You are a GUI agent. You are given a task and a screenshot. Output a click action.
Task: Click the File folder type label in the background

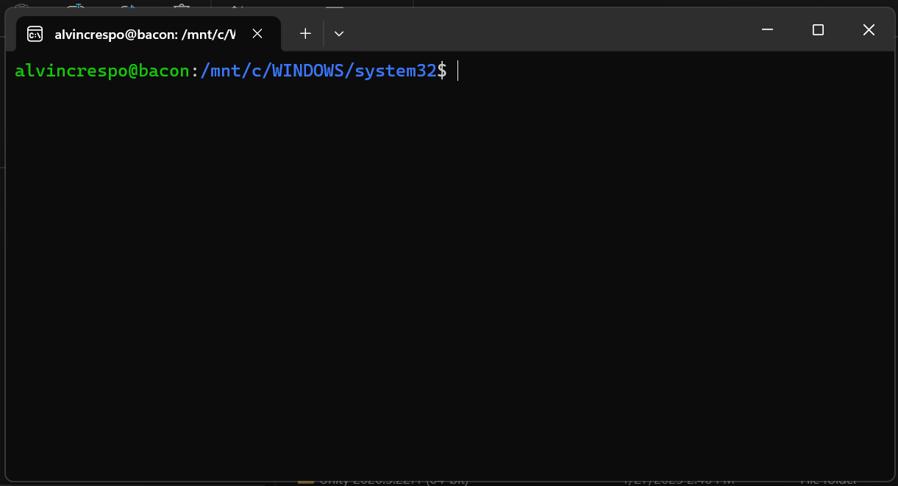[x=827, y=482]
